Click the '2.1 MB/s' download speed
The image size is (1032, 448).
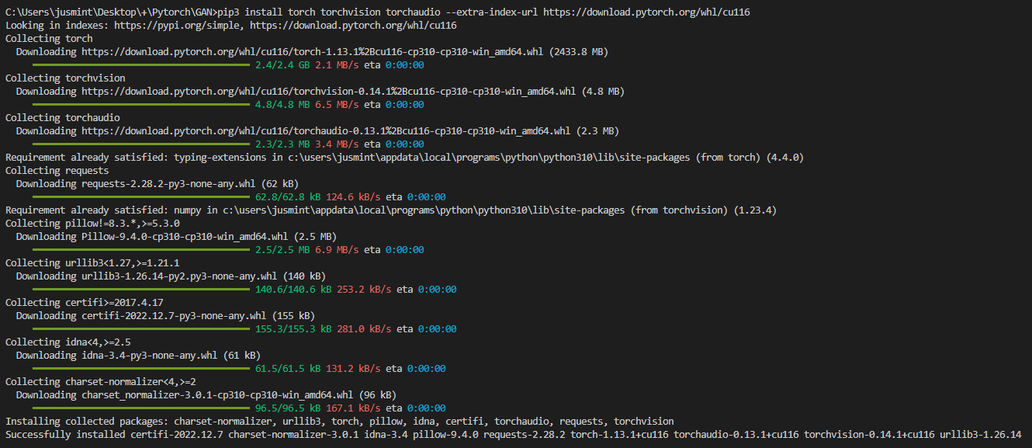[x=337, y=65]
